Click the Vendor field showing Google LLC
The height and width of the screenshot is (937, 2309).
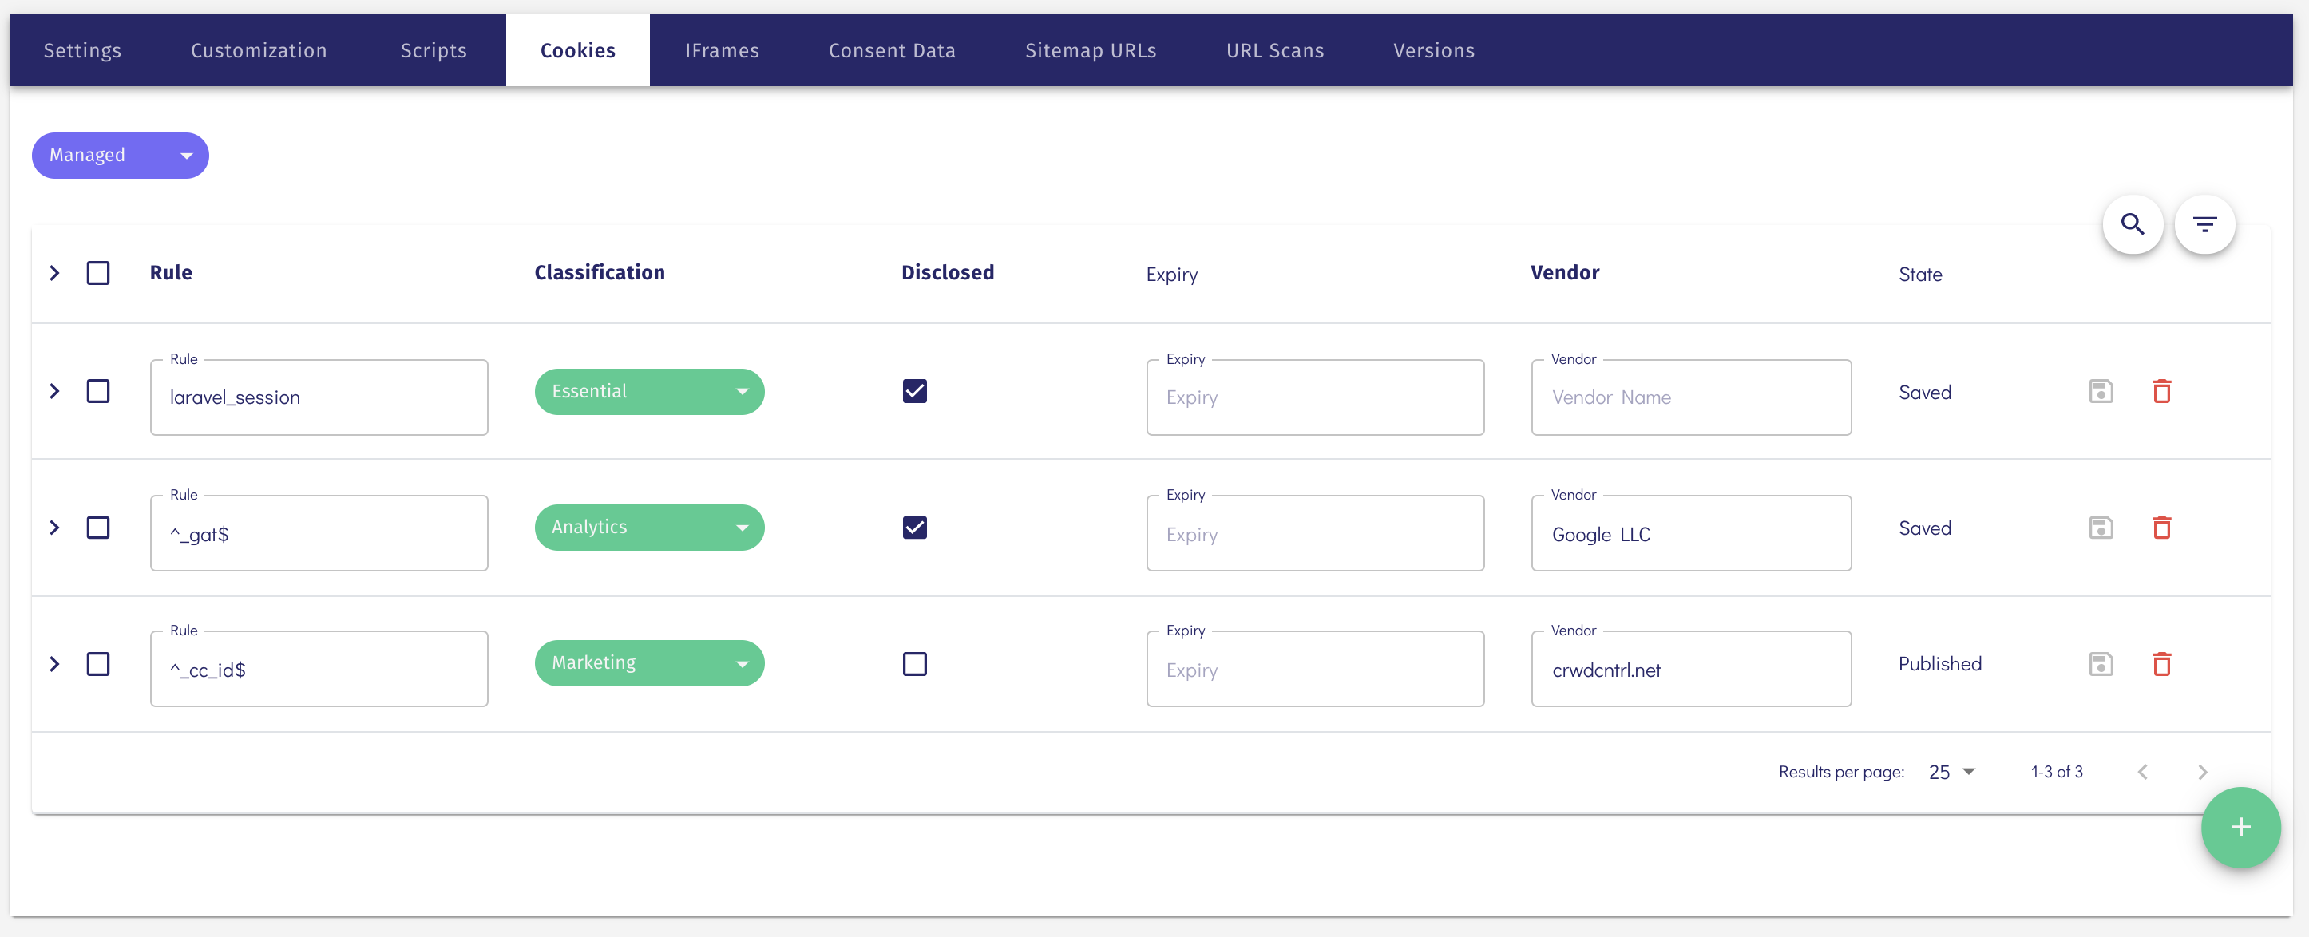point(1690,533)
